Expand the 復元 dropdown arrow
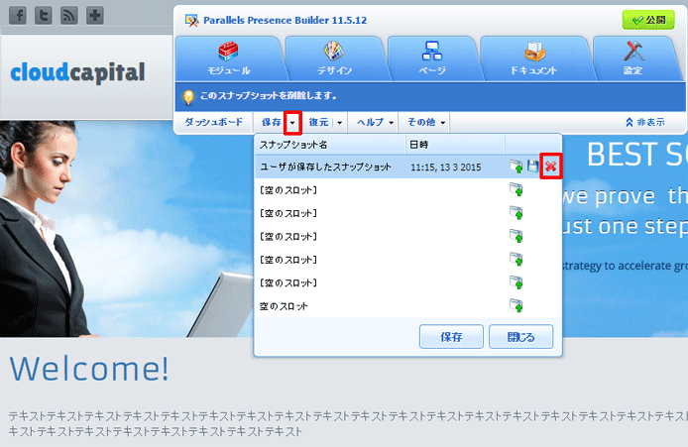 [x=340, y=123]
